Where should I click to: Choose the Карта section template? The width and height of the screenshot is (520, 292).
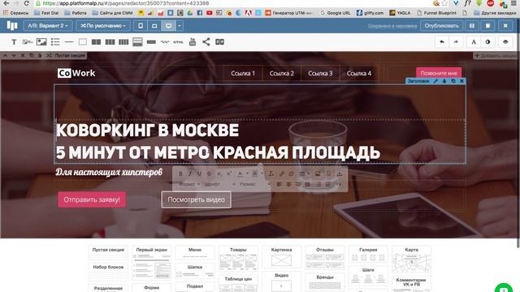(412, 260)
